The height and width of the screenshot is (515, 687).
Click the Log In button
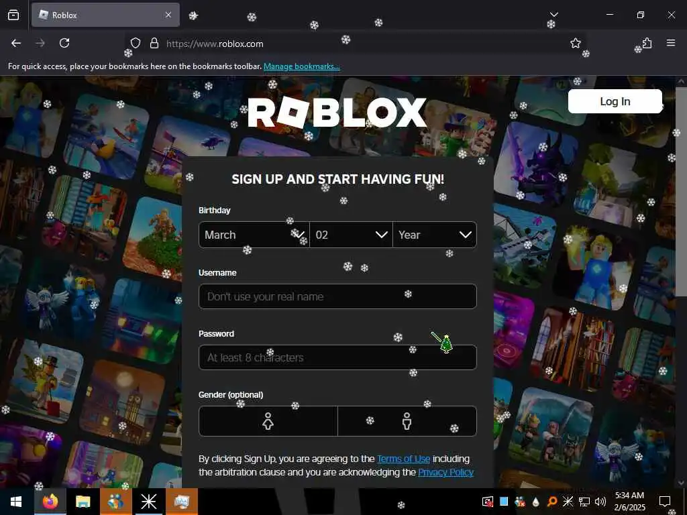coord(615,101)
